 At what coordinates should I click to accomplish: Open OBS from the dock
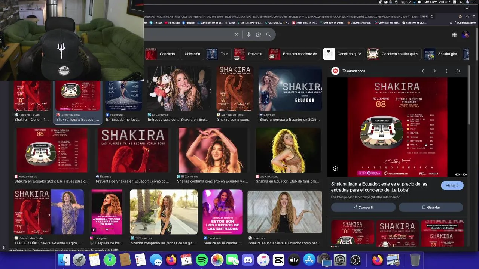tap(355, 260)
